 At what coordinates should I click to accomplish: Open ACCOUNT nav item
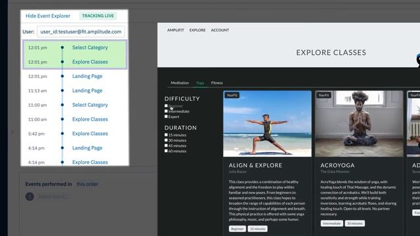220,30
